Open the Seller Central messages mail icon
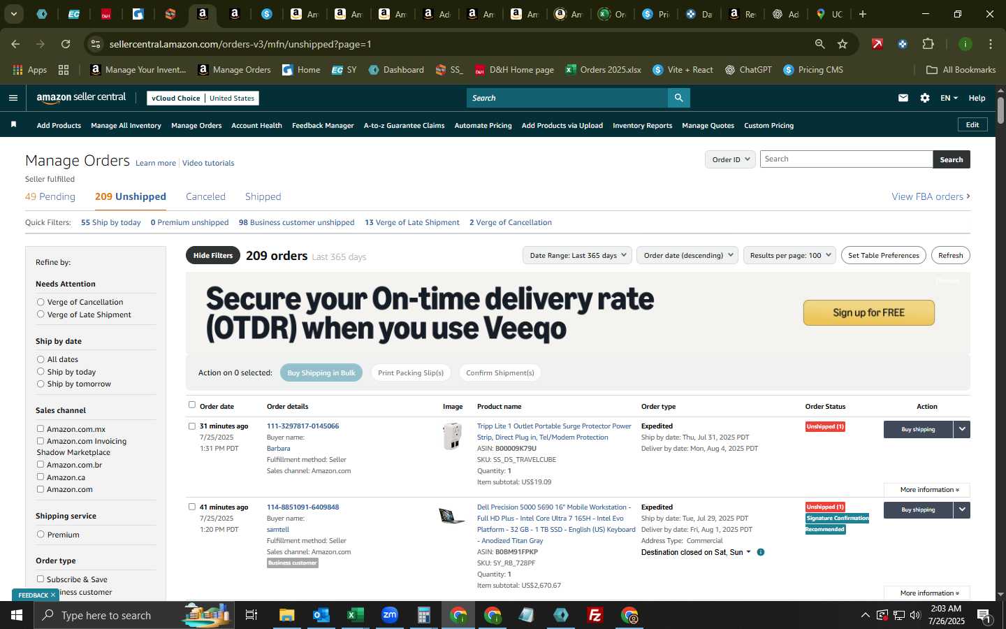Viewport: 1006px width, 629px height. [x=903, y=98]
